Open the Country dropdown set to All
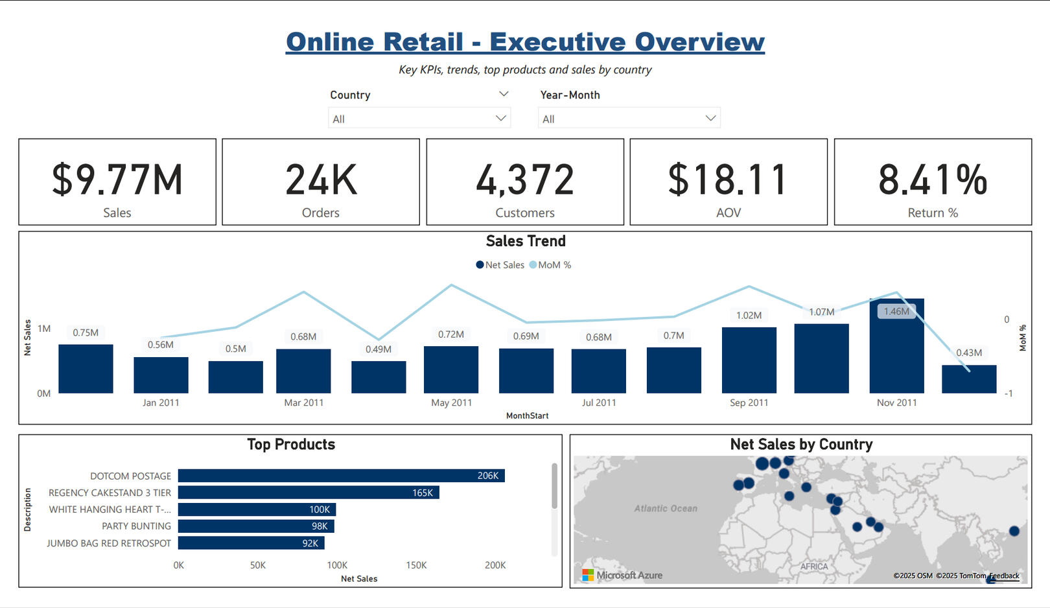Viewport: 1050px width, 608px height. coord(419,119)
